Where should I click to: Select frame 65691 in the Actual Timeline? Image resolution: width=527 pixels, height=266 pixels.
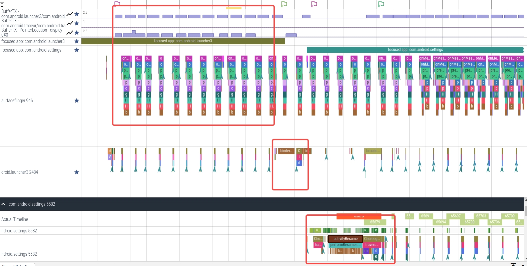coord(426,216)
